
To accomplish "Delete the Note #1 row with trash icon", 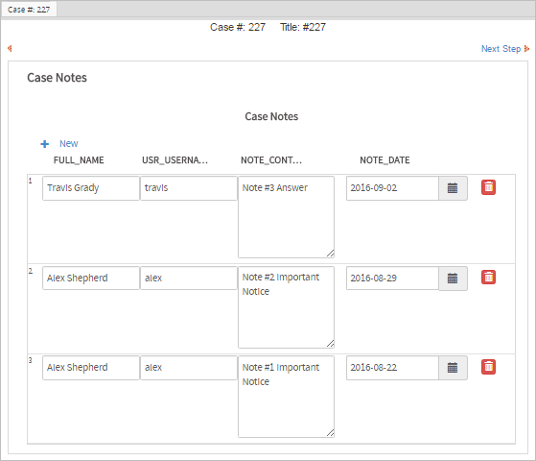I will click(x=488, y=367).
